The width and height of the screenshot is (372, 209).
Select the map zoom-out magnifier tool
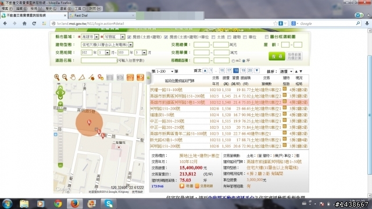(x=65, y=77)
